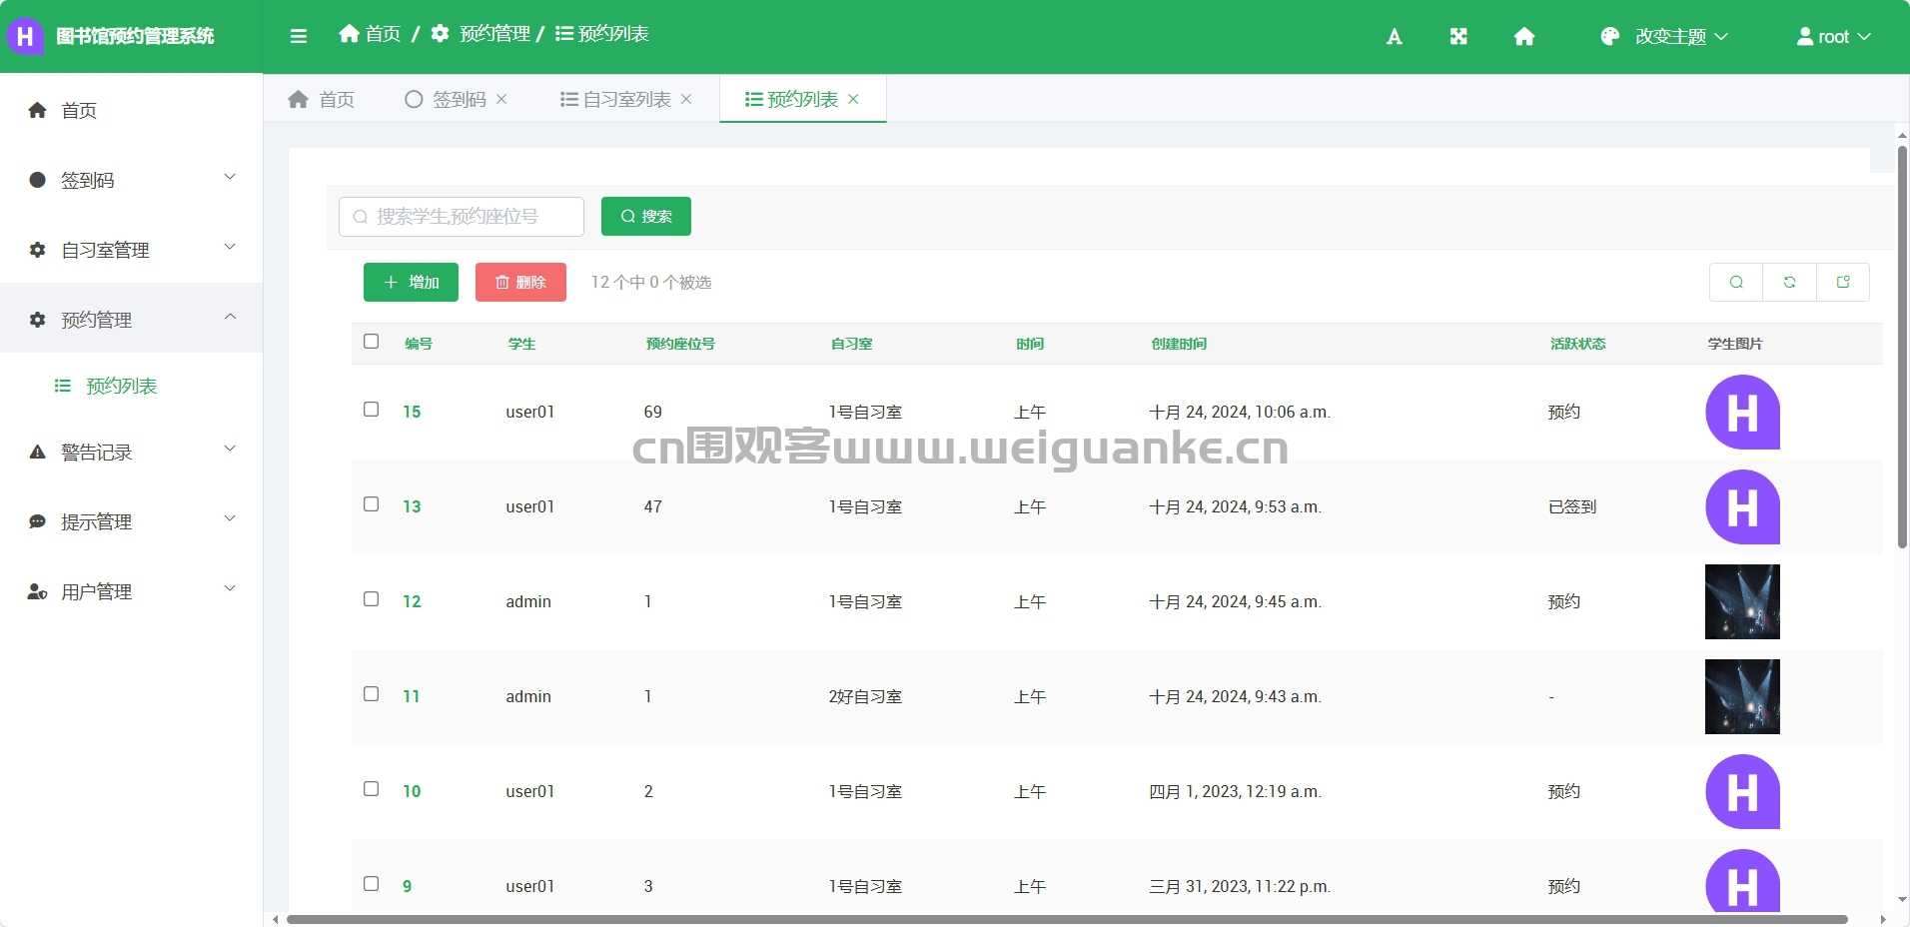The image size is (1910, 927).
Task: Toggle the hamburger sidebar collapse icon
Action: point(298,36)
